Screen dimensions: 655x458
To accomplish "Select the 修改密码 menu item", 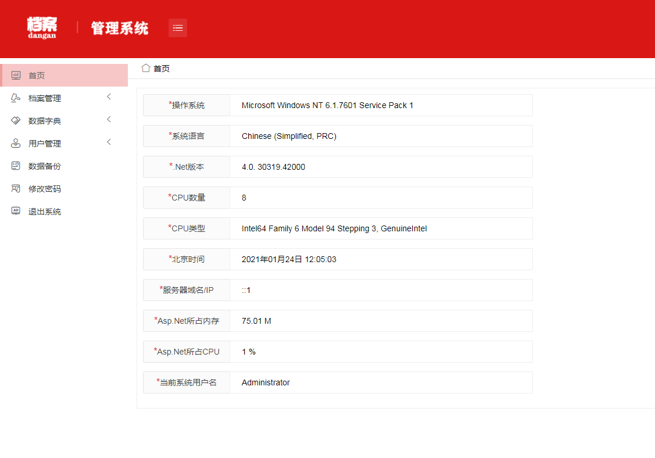I will (x=45, y=189).
